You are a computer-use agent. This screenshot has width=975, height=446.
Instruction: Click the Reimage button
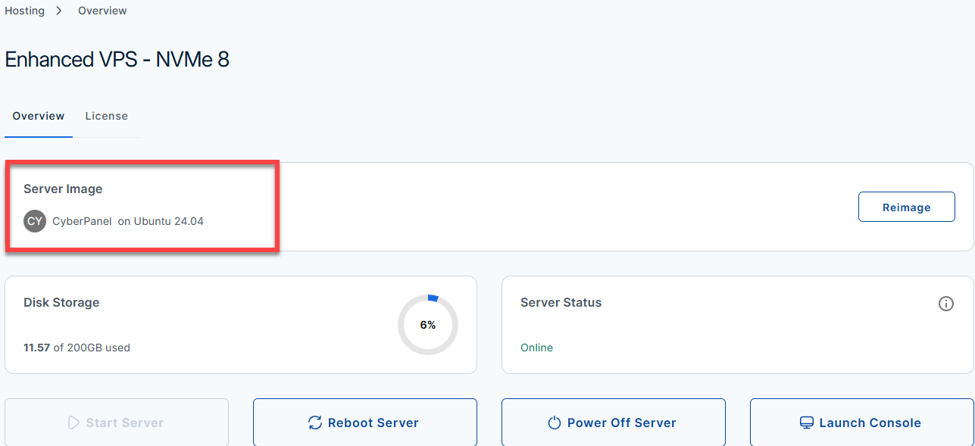(x=906, y=207)
